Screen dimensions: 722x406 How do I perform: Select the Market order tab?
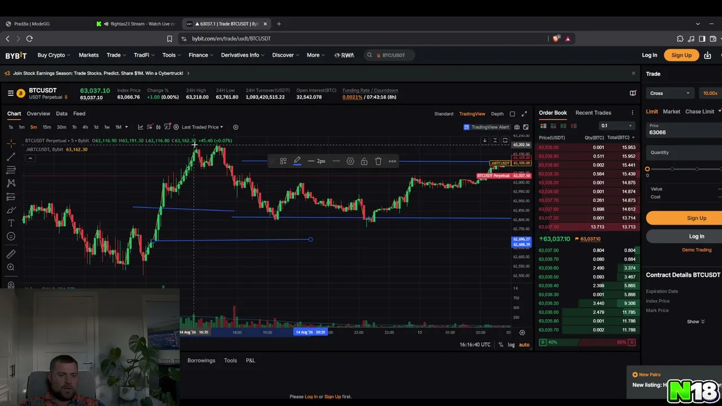pos(671,112)
